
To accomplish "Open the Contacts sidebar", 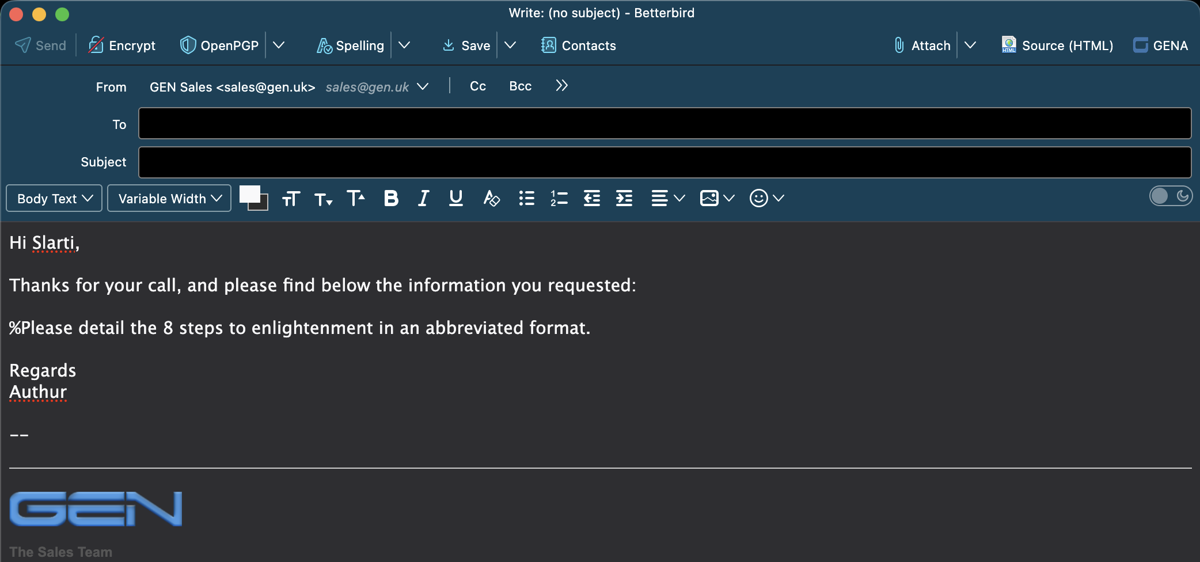I will (578, 45).
